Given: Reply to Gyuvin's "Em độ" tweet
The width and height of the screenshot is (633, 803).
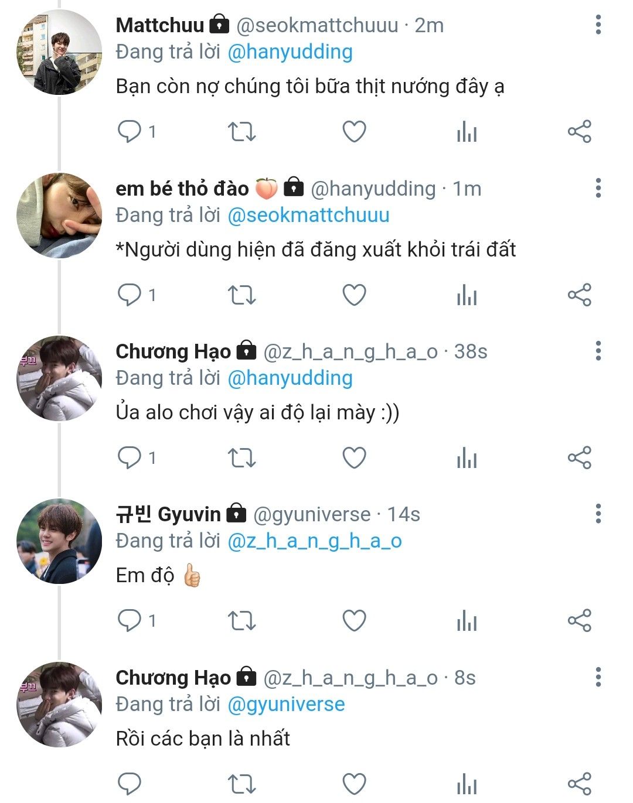Looking at the screenshot, I should click(129, 621).
